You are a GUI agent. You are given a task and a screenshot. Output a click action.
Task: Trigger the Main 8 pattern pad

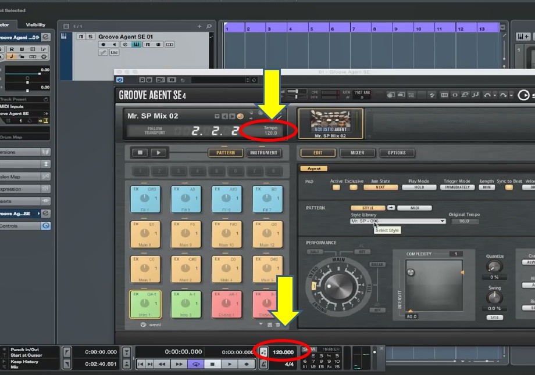coord(145,235)
